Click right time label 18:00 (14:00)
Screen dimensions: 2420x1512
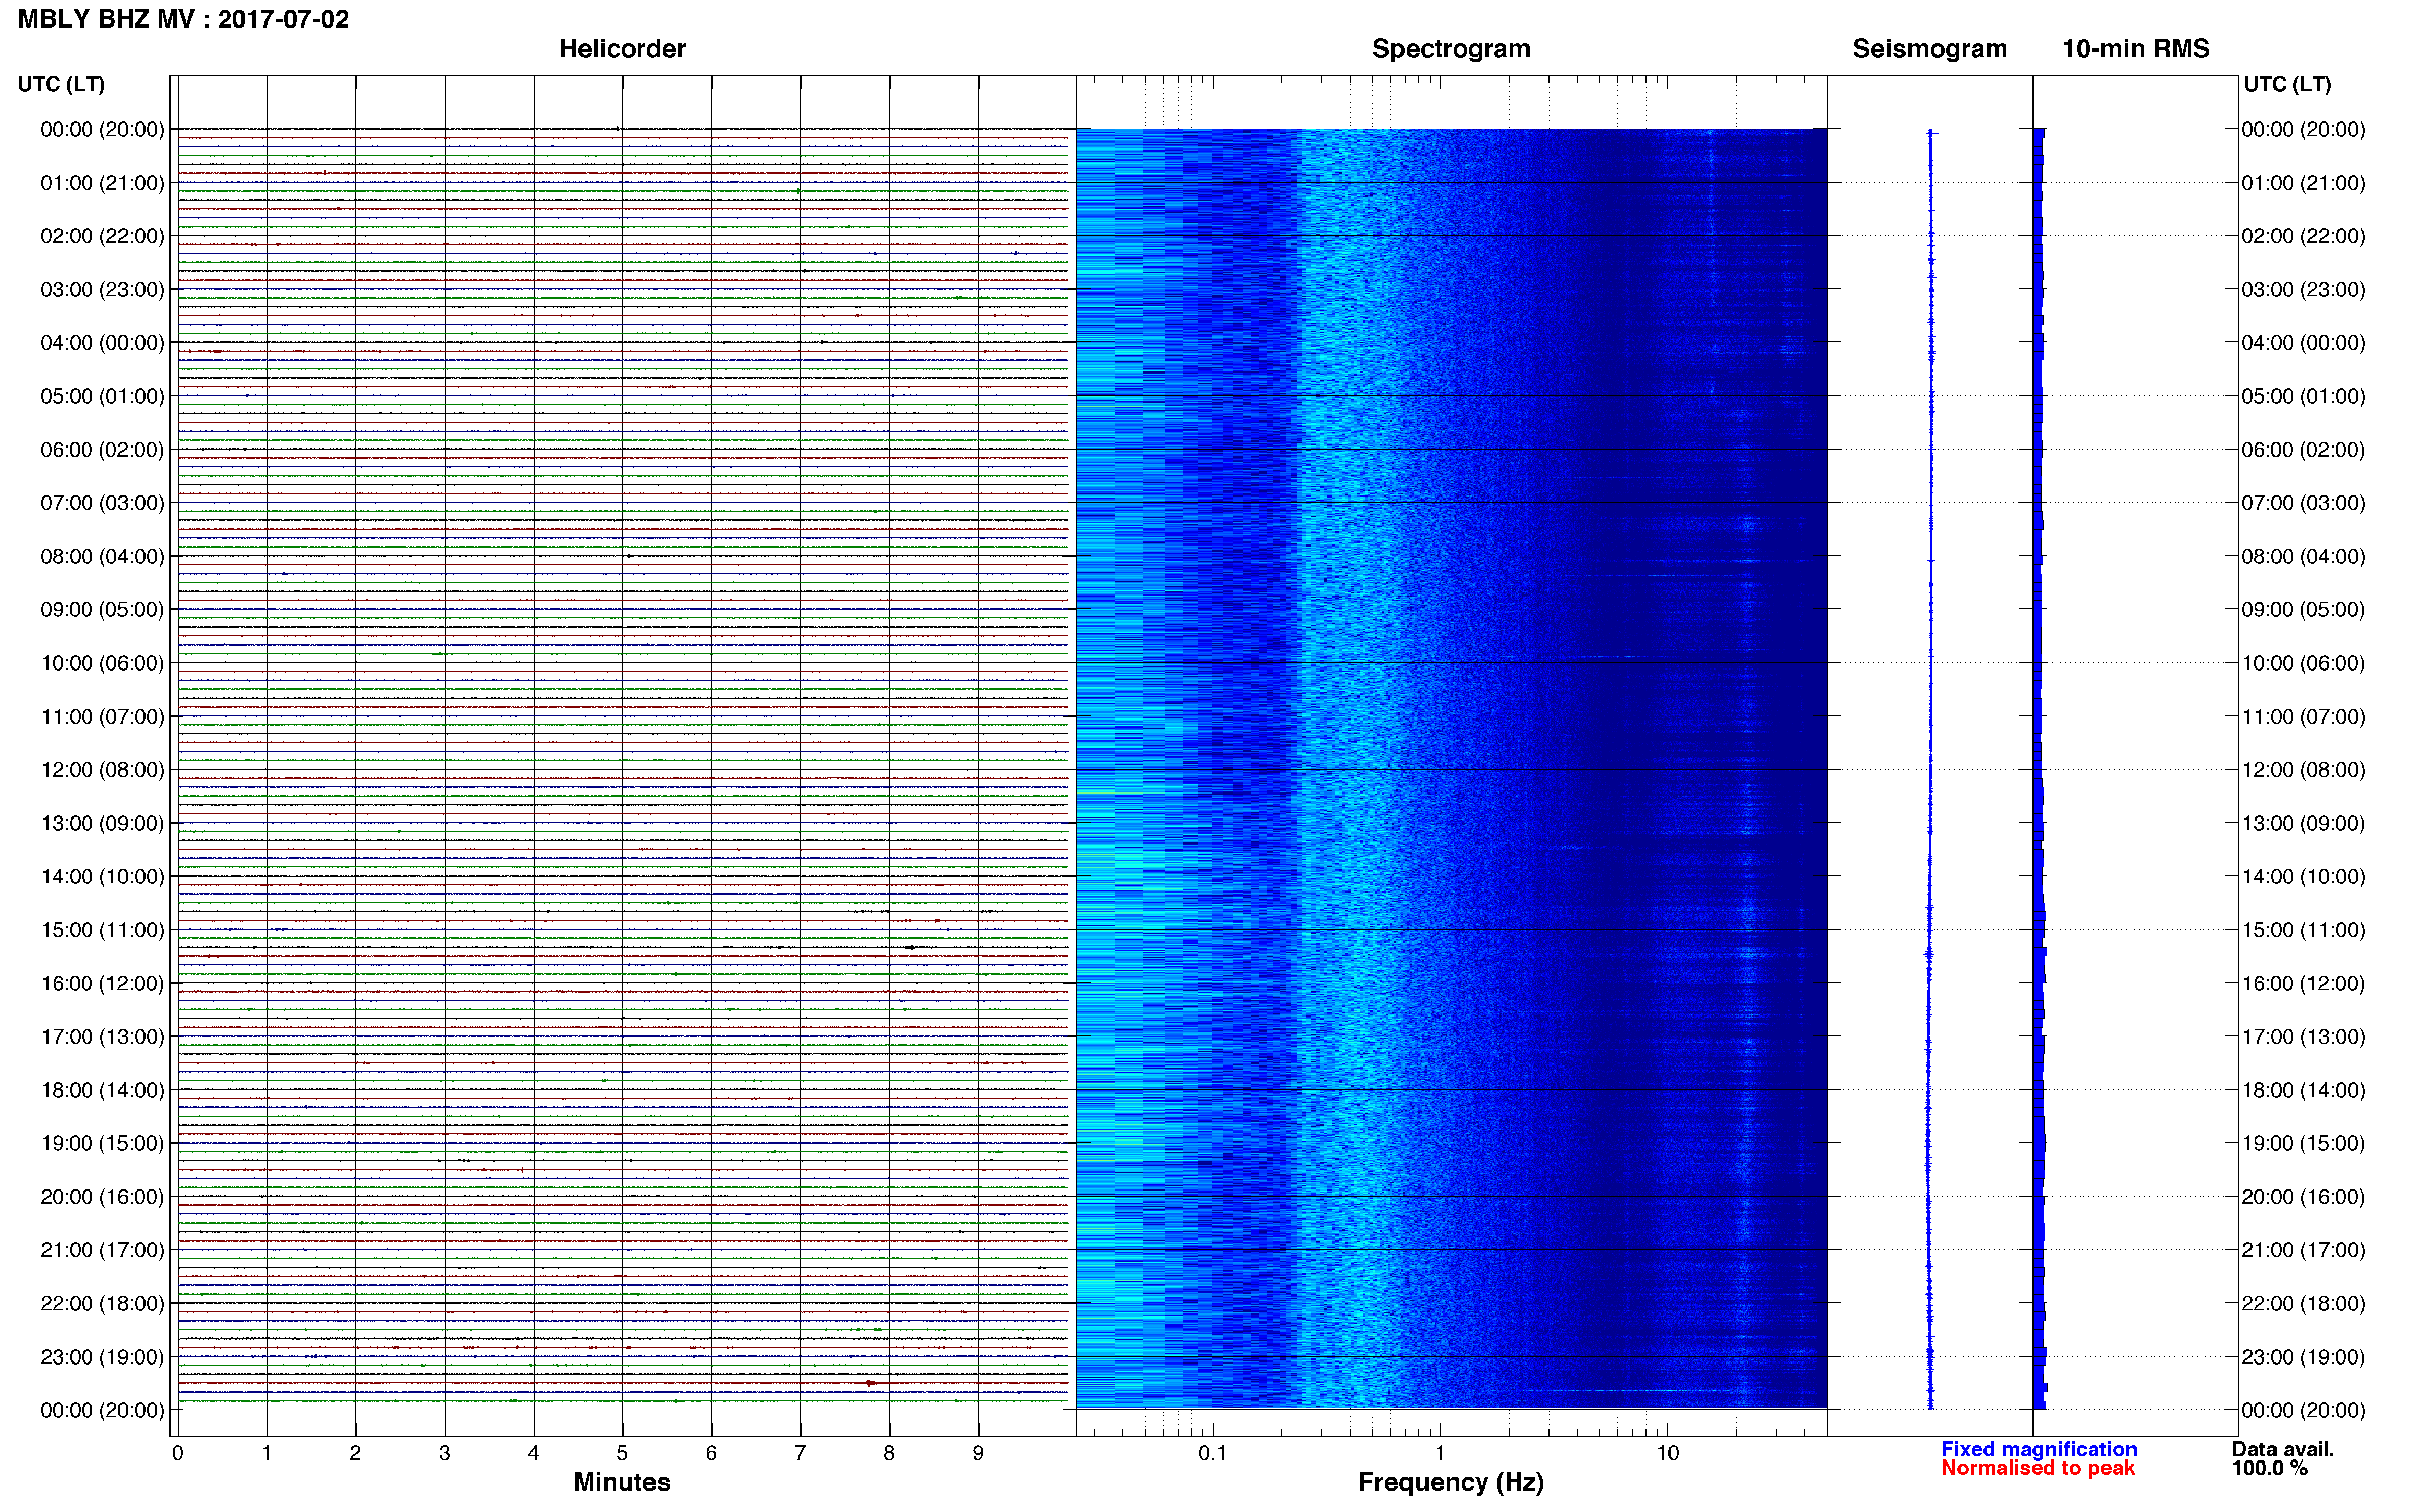[2303, 1090]
